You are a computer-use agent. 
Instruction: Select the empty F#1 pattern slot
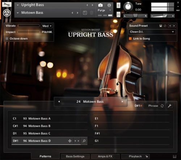tap(131, 133)
